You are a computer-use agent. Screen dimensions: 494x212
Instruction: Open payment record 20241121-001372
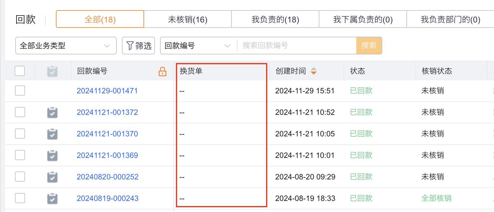[x=107, y=112]
